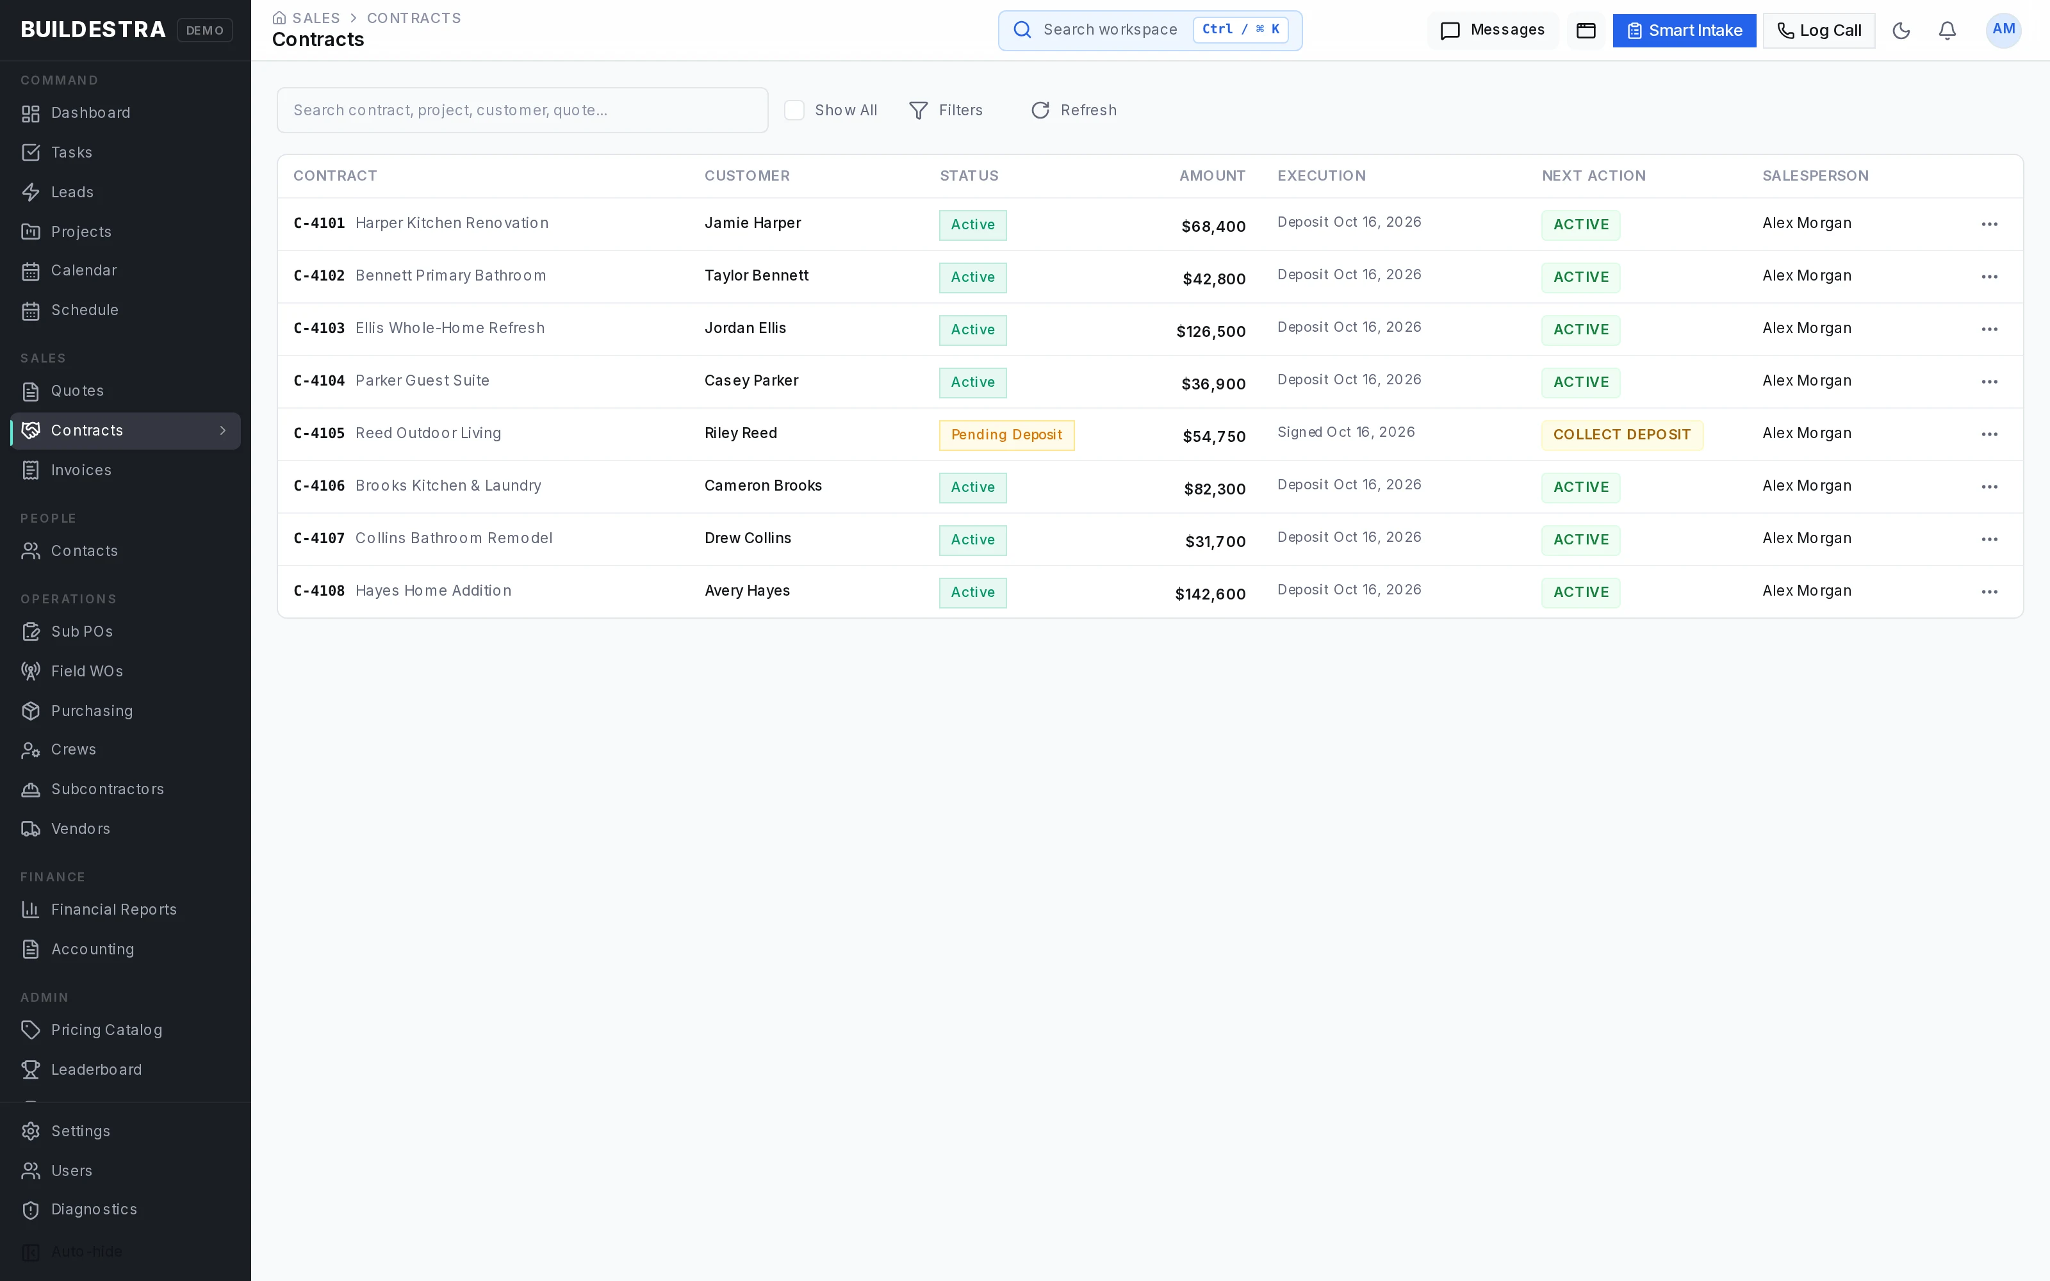Click the Pending Deposit status badge
This screenshot has height=1281, width=2050.
1006,435
